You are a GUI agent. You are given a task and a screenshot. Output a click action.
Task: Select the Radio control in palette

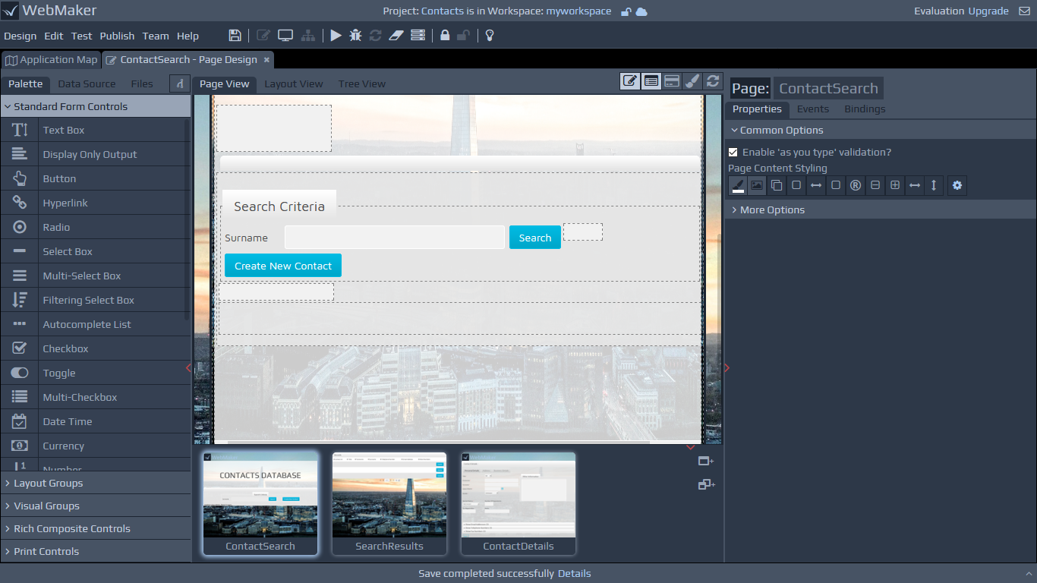(x=96, y=227)
